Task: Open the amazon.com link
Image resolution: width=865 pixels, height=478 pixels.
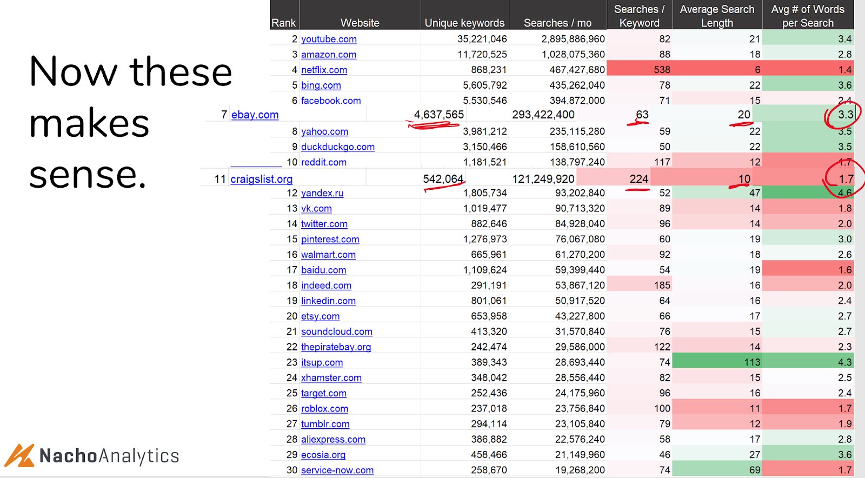Action: pyautogui.click(x=329, y=55)
